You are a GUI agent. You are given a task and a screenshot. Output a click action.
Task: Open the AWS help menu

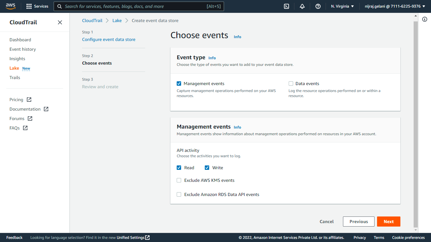(x=318, y=6)
